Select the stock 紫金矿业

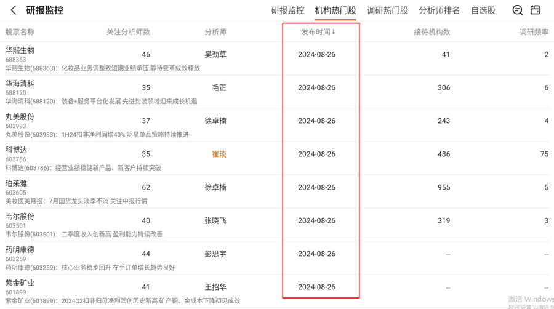20,283
